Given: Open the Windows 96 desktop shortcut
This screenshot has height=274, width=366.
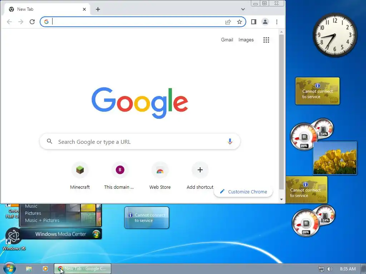Looking at the screenshot, I should (14, 239).
